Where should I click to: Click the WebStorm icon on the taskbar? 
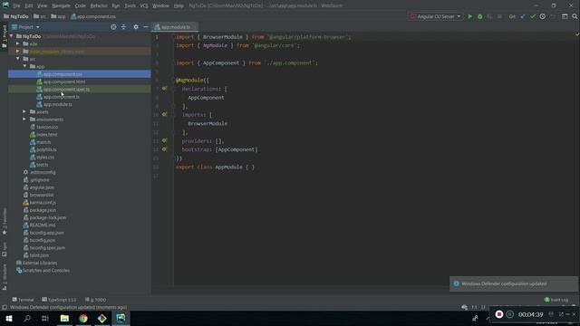(x=121, y=318)
